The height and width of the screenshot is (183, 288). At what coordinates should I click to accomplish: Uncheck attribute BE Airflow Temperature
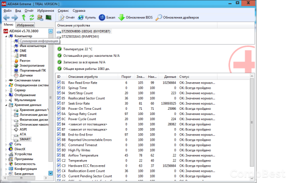point(59,155)
